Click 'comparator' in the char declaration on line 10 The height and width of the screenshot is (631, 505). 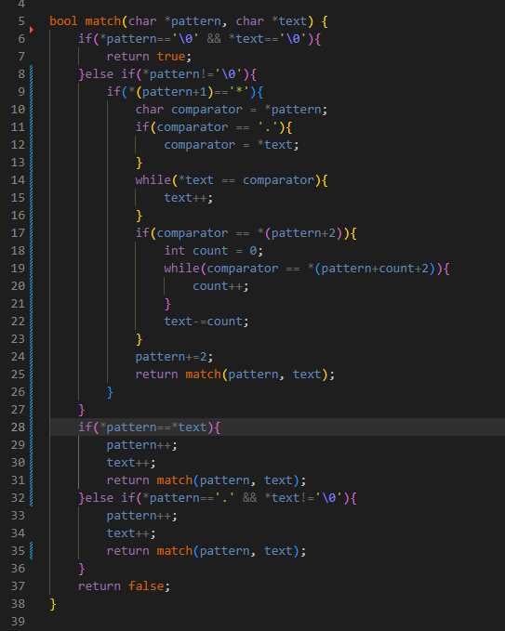pos(206,110)
